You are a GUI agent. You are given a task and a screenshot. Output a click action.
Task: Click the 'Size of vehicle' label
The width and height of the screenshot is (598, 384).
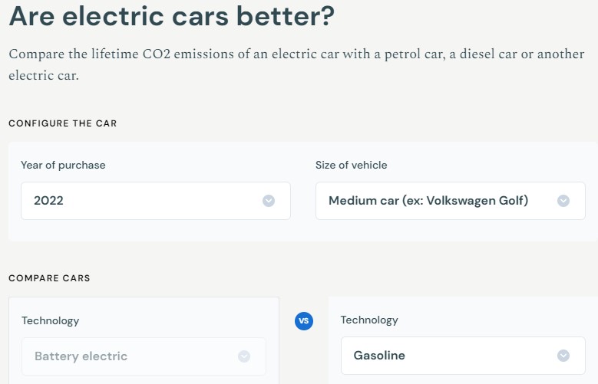point(352,165)
